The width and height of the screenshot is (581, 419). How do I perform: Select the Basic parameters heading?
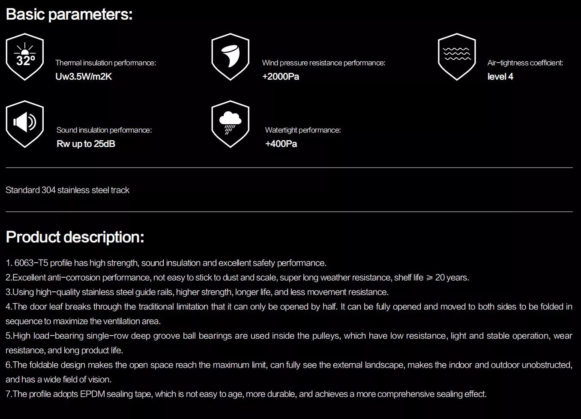coord(69,15)
